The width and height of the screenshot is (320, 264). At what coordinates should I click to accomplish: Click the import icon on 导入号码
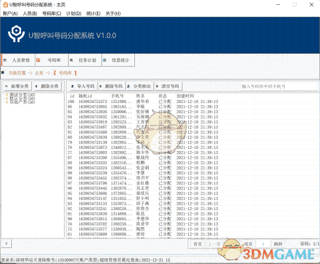(x=72, y=86)
